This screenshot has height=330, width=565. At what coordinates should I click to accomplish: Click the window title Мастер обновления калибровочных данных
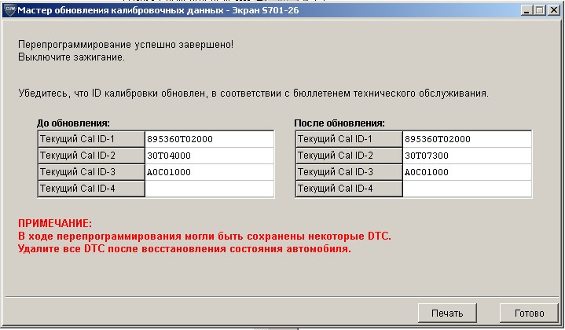tap(158, 10)
